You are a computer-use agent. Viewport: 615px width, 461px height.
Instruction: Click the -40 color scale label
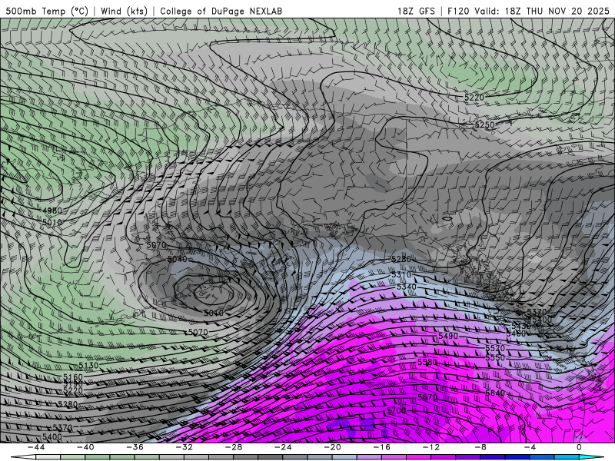pos(85,447)
